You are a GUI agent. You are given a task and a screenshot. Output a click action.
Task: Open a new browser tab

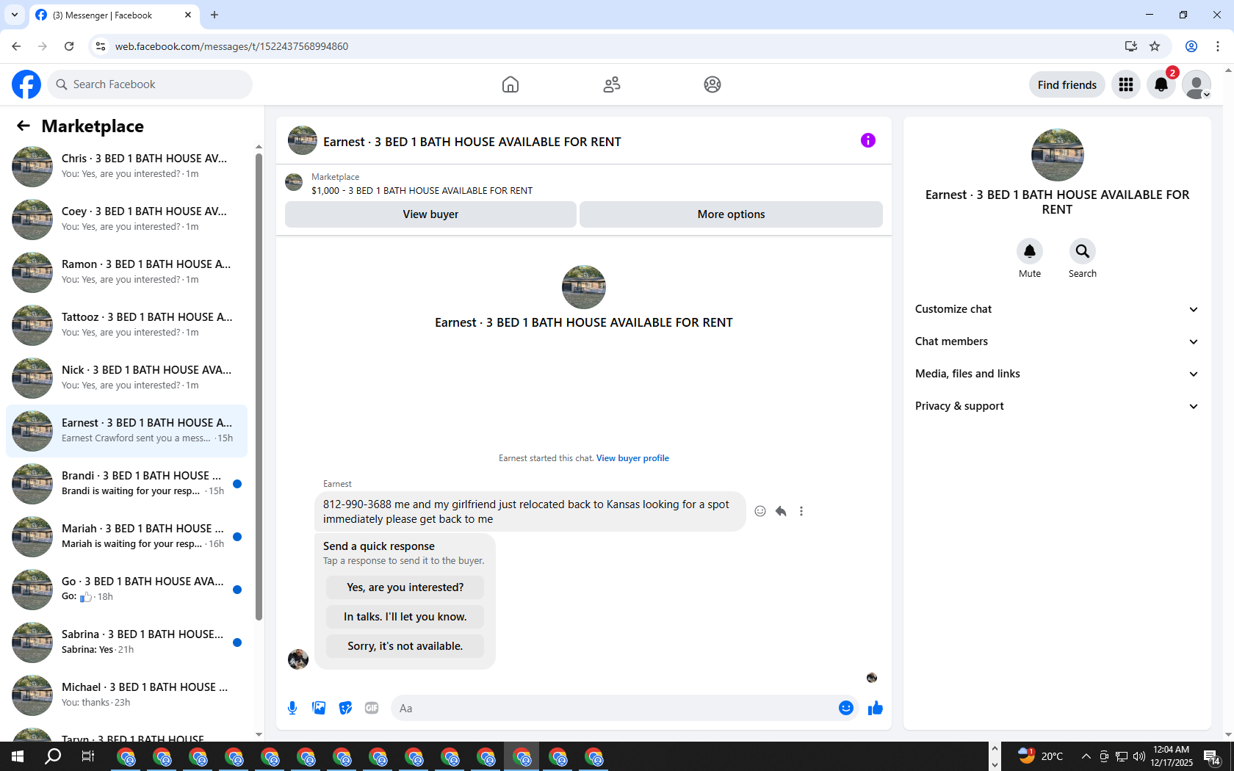coord(214,15)
